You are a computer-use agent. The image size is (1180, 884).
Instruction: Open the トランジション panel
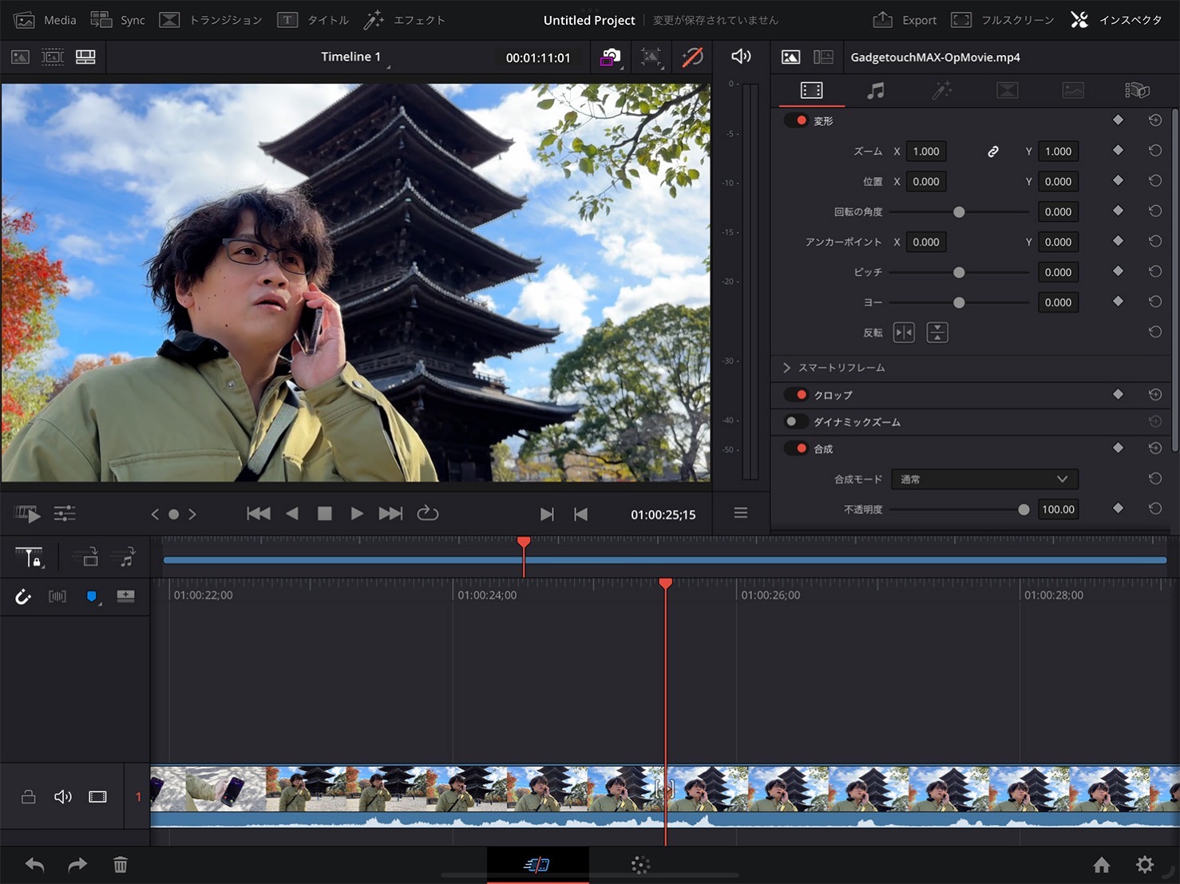pos(211,20)
